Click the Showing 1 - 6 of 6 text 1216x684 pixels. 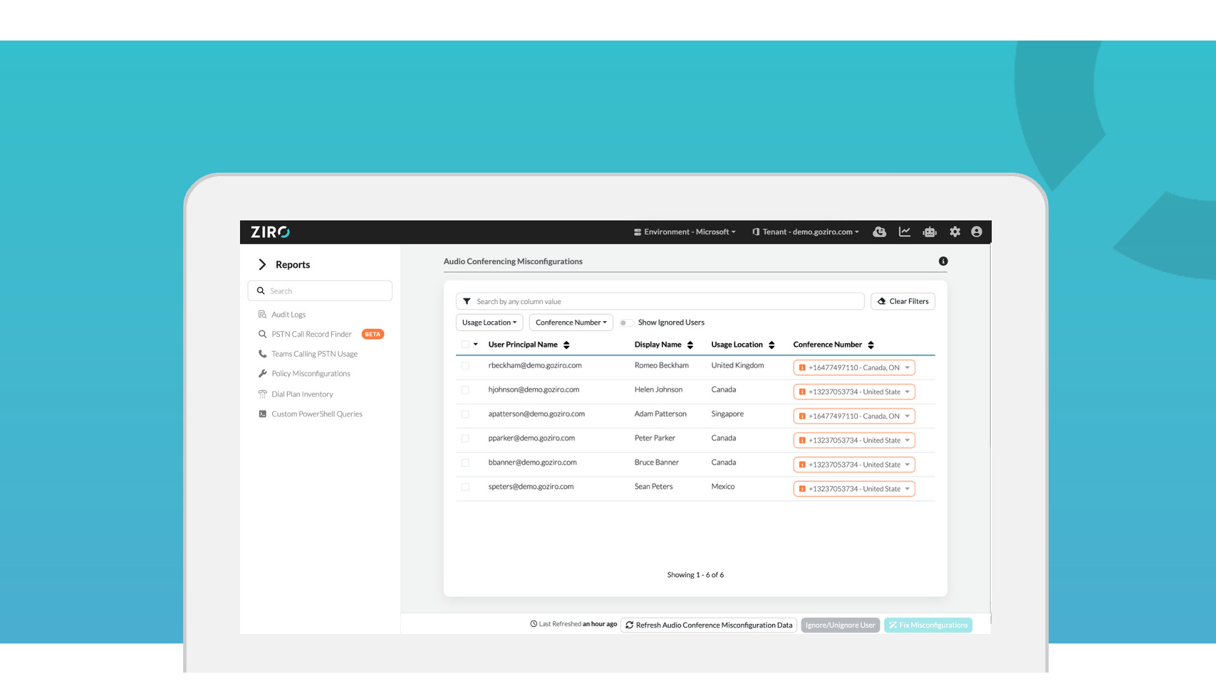(695, 575)
